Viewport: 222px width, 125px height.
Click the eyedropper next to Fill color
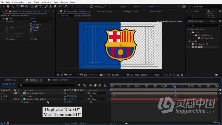point(36,27)
